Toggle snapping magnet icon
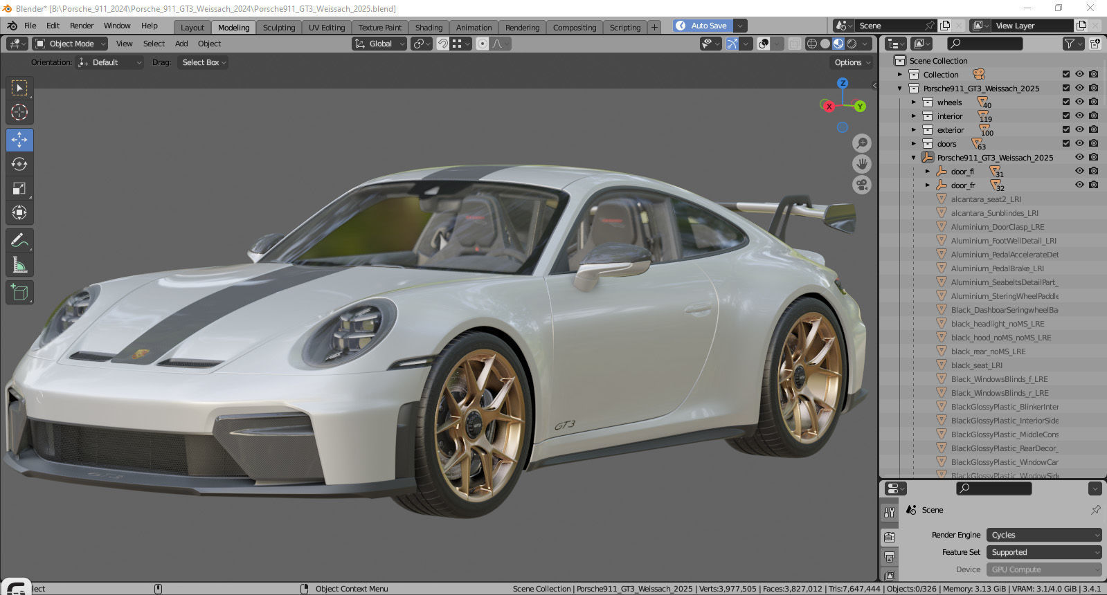Screen dimensions: 1107x595 (x=443, y=44)
